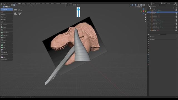The width and height of the screenshot is (178, 100).
Task: Choose the Poly Build tool
Action: point(7,45)
